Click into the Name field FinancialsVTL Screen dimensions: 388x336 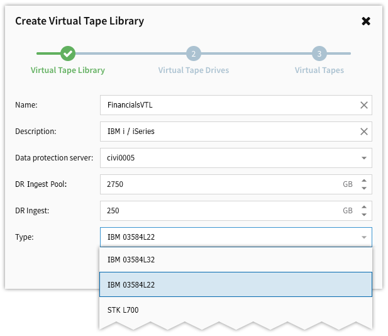point(226,105)
